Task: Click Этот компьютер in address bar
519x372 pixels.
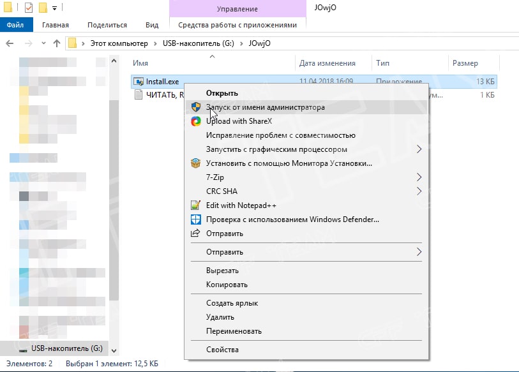Action: point(119,43)
